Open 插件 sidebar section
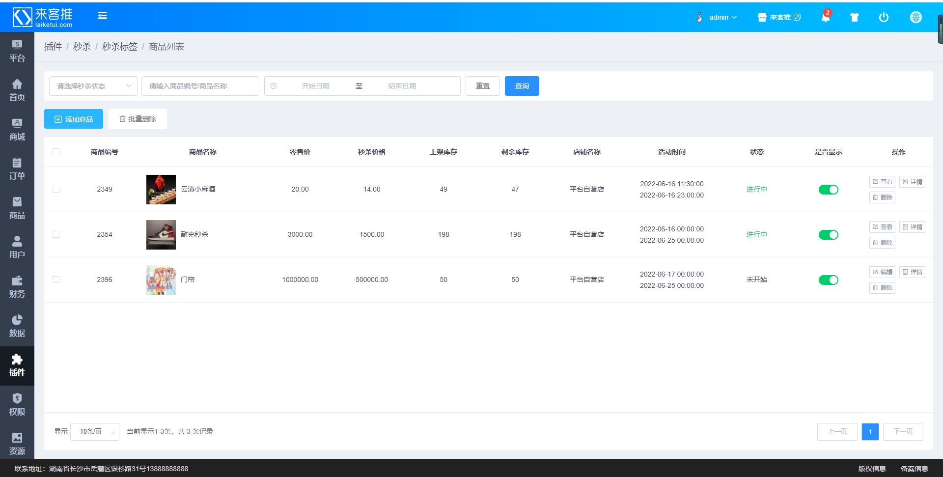The height and width of the screenshot is (477, 943). 17,366
